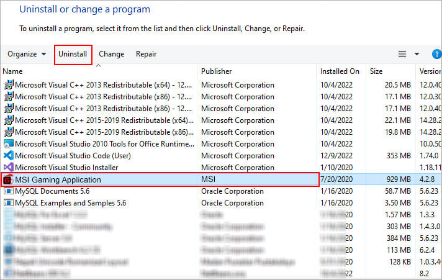Click the Change toolbar button
The width and height of the screenshot is (442, 280).
click(111, 54)
